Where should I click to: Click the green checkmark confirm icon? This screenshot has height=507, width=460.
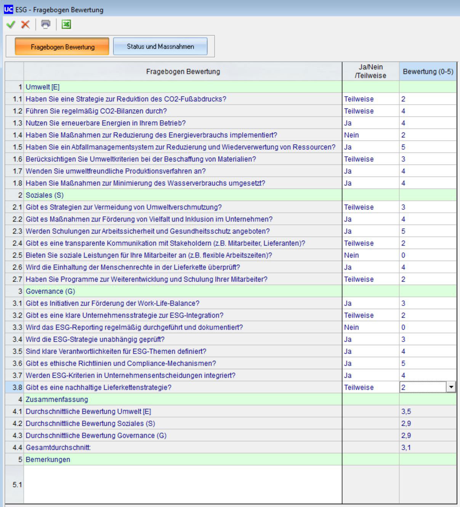pos(11,25)
